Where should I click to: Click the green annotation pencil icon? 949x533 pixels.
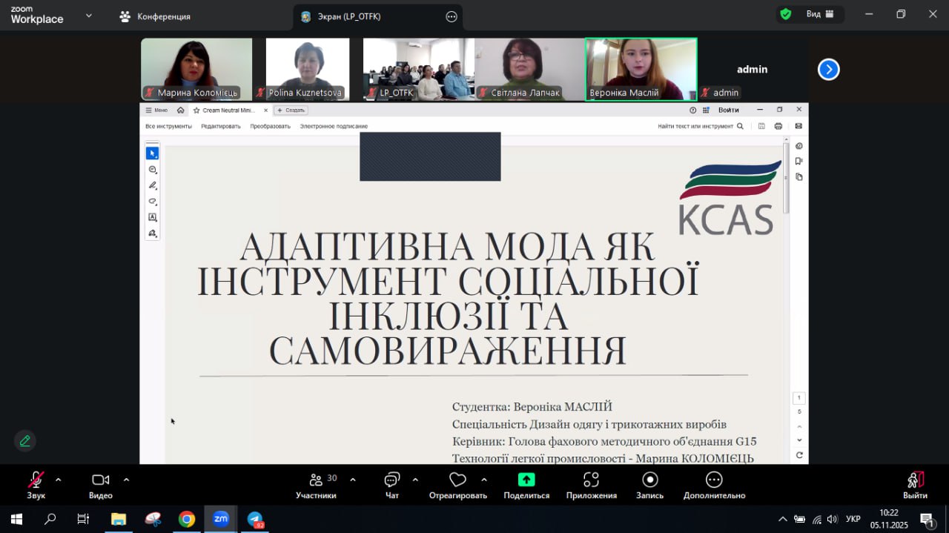point(25,441)
